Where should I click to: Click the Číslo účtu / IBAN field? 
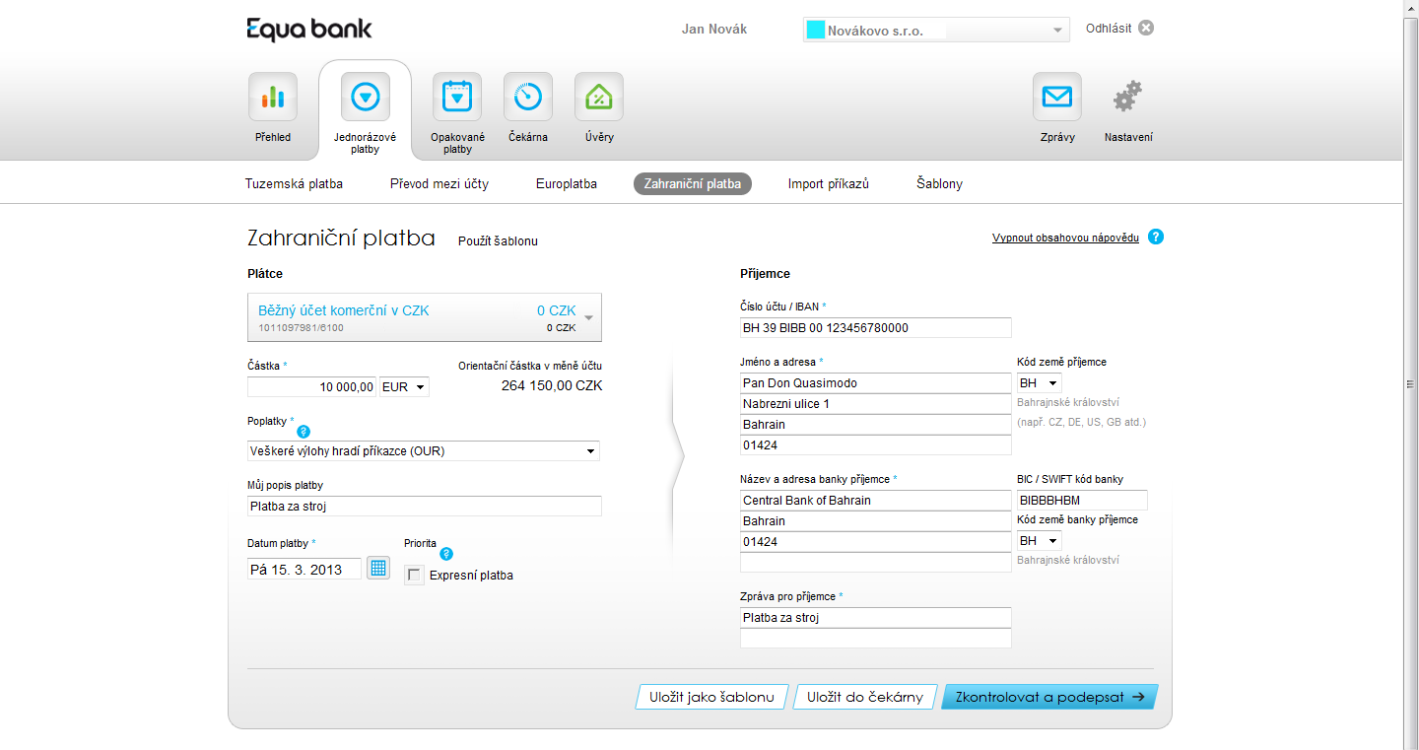[x=876, y=327]
